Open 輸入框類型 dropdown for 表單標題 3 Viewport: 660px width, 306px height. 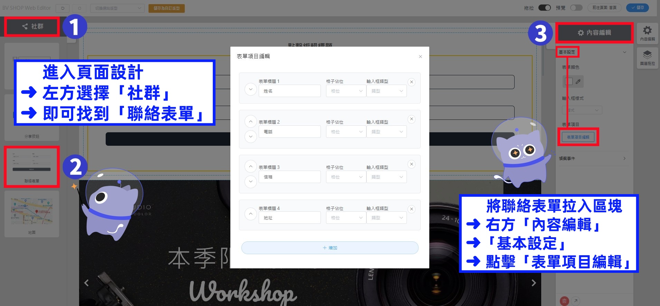[386, 177]
